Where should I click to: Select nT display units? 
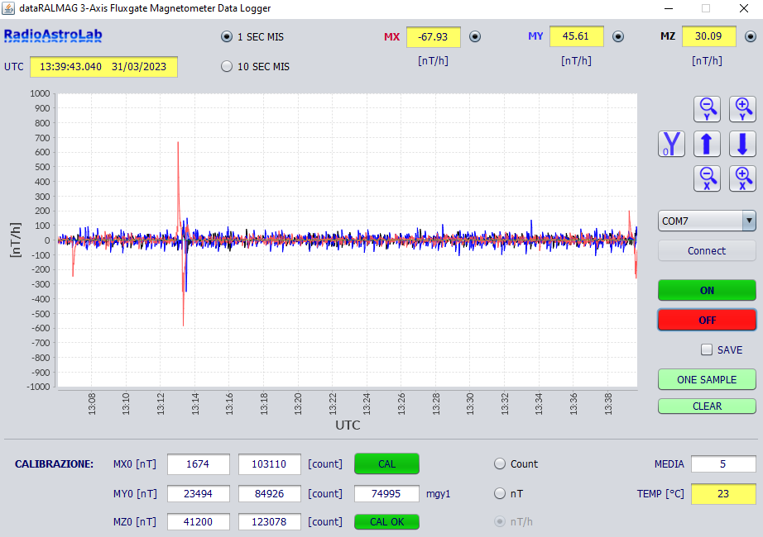click(500, 493)
